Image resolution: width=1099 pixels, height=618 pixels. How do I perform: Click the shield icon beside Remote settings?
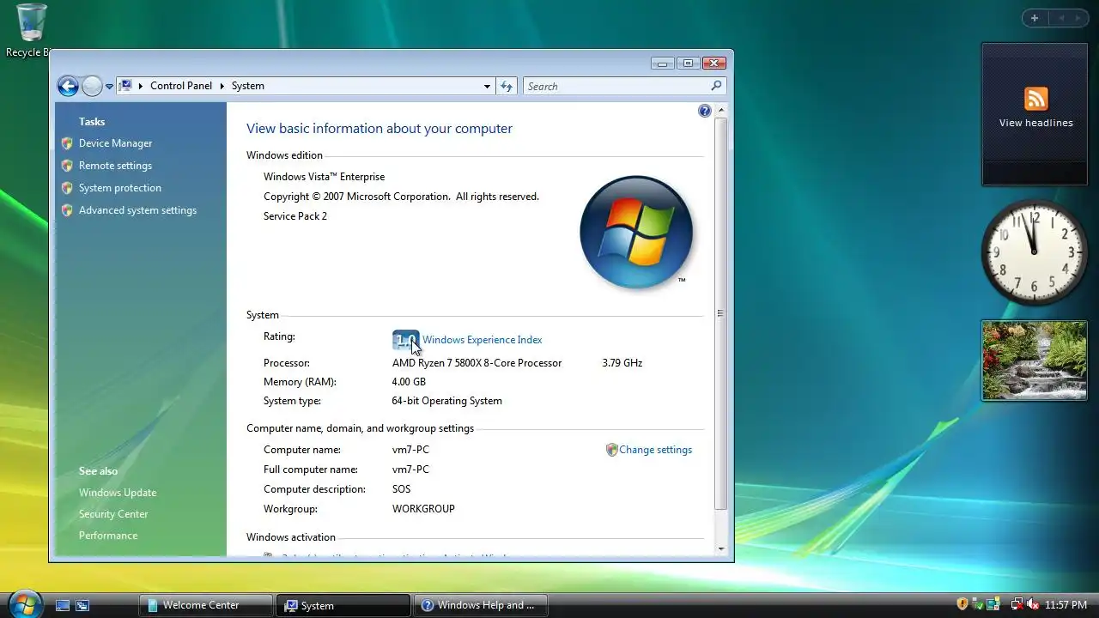[67, 166]
